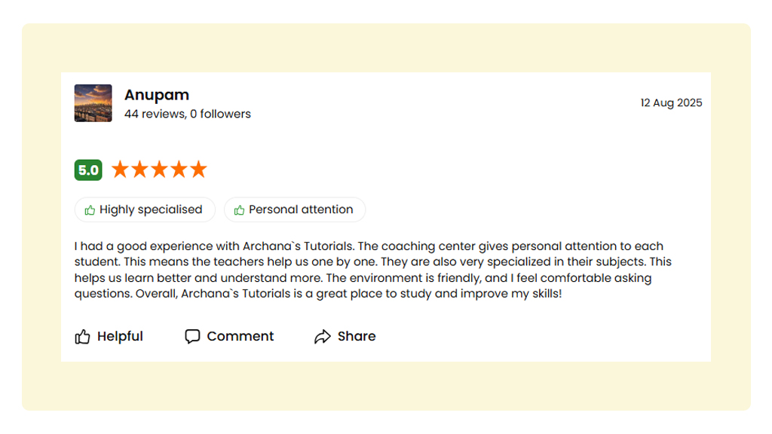Select the second orange rating star

pyautogui.click(x=139, y=170)
